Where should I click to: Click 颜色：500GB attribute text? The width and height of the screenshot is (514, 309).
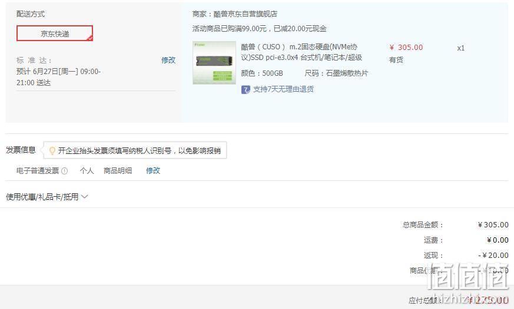[x=262, y=73]
